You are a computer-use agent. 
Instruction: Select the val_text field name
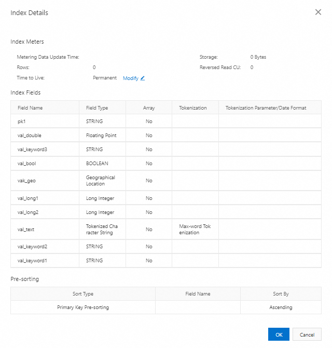(26, 230)
